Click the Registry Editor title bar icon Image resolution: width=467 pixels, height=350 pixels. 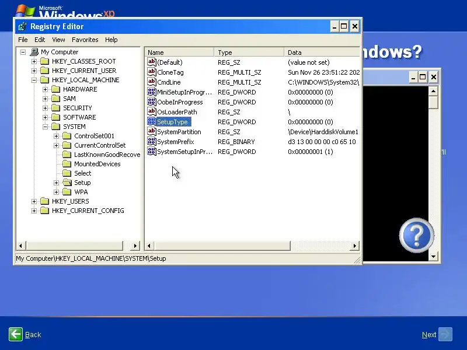[x=22, y=26]
